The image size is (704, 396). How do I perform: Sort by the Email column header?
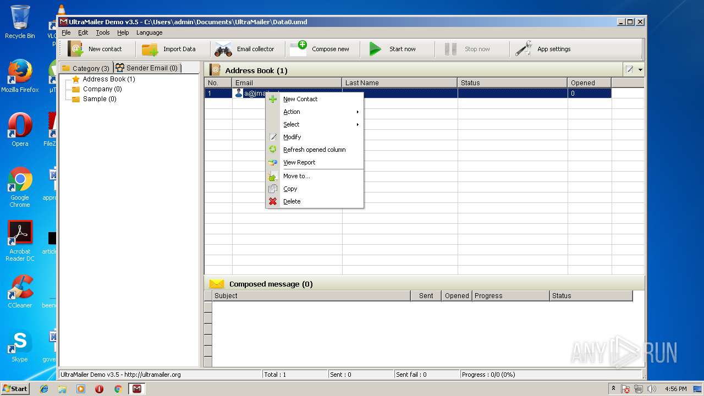[287, 82]
